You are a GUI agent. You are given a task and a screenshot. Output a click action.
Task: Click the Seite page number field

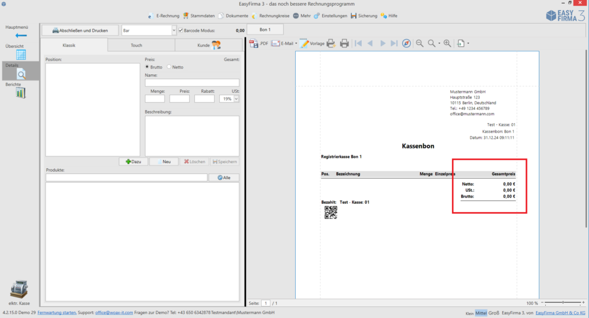[266, 304]
